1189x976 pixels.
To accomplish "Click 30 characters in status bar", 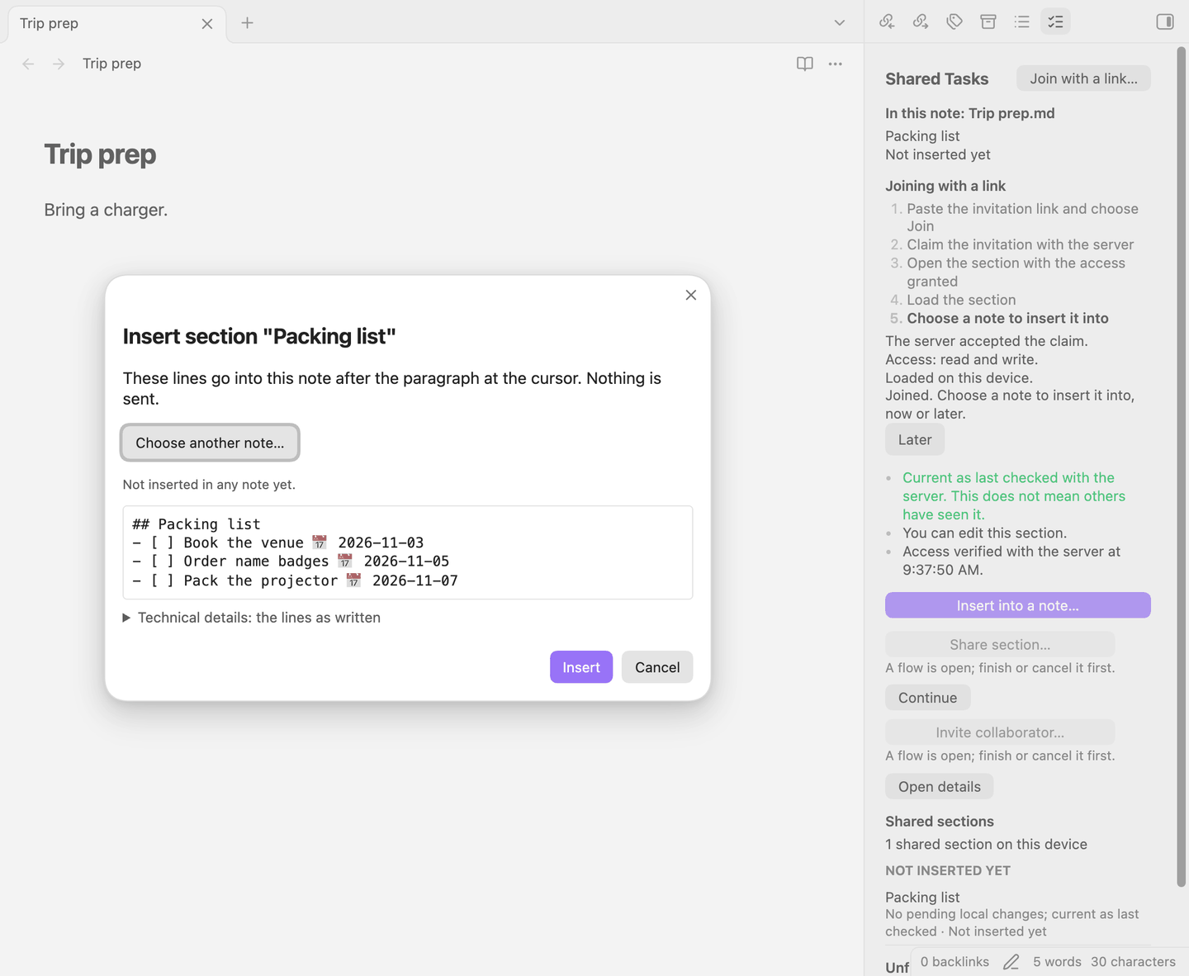I will click(1133, 962).
